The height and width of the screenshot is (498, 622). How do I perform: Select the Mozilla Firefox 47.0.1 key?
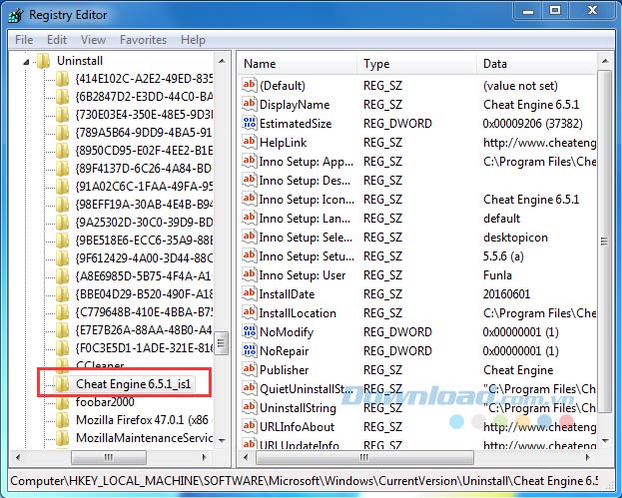[144, 419]
